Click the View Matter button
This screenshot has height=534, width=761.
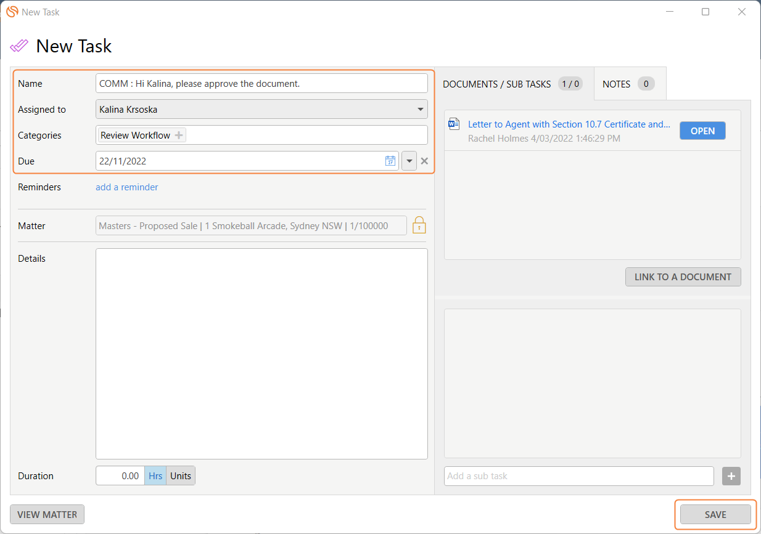coord(47,514)
